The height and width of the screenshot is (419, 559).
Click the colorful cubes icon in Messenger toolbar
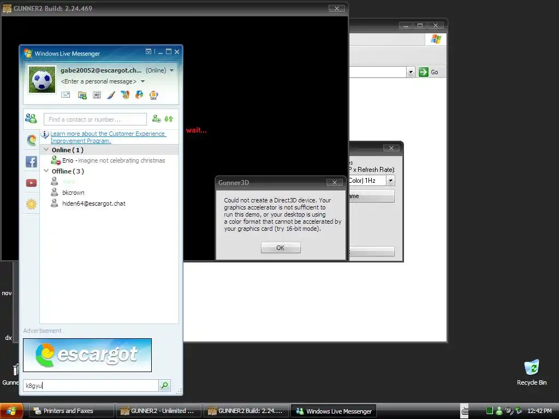pyautogui.click(x=139, y=95)
